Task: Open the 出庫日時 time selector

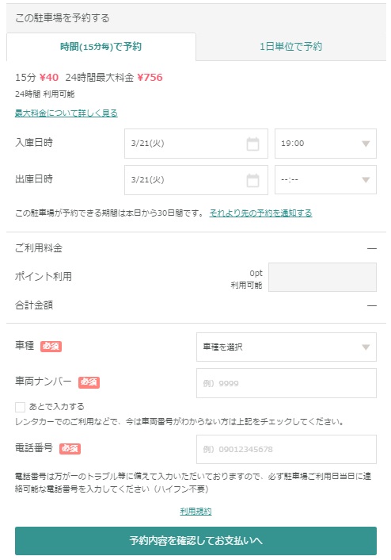Action: (x=325, y=180)
